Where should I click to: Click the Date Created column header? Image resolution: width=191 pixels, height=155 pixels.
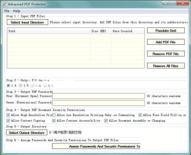pos(128,31)
